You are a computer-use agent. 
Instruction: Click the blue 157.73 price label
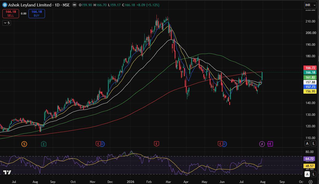coord(310,87)
